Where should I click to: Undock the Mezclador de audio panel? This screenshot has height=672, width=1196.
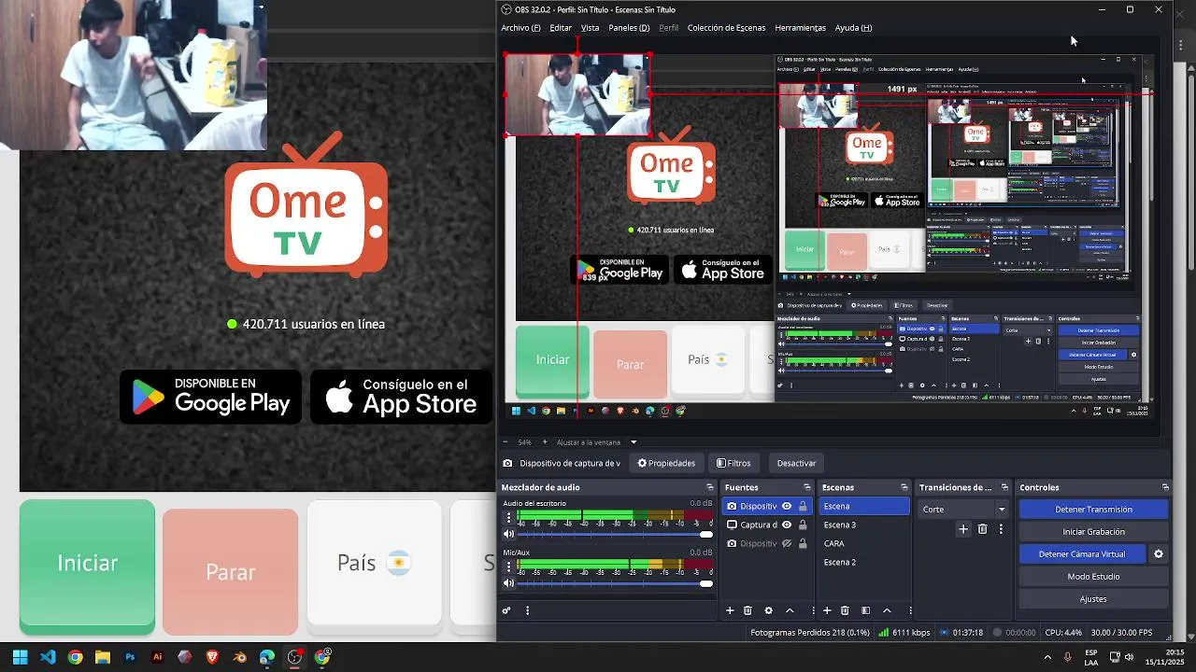tap(709, 487)
